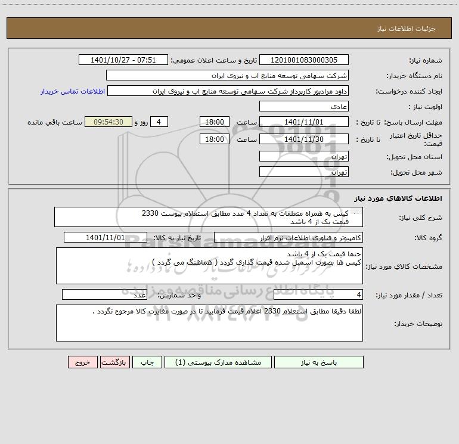The height and width of the screenshot is (444, 459).
Task: Click the جزئیات اطلاعات نیاز header title
Action: pyautogui.click(x=406, y=29)
